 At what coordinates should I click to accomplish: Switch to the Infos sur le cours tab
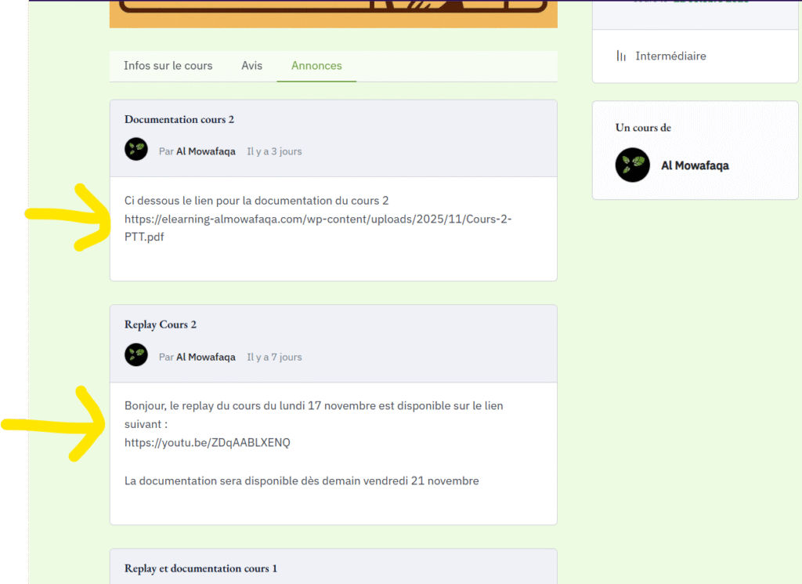[x=168, y=66]
